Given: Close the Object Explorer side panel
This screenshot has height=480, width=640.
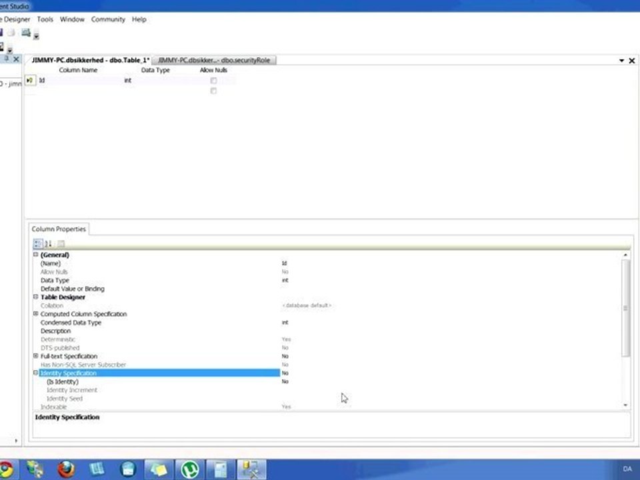Looking at the screenshot, I should click(x=16, y=59).
